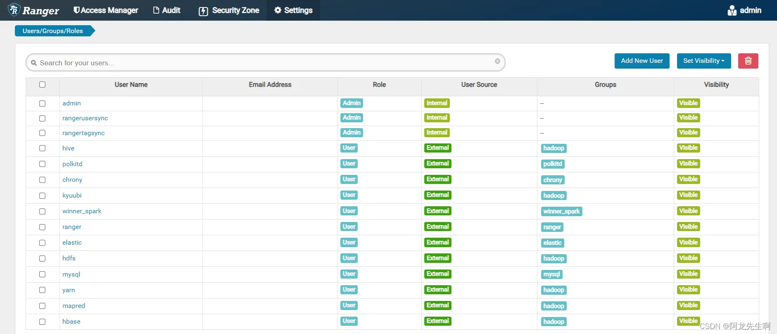Viewport: 777px width, 334px height.
Task: Focus the Search for your users field
Action: [x=265, y=63]
